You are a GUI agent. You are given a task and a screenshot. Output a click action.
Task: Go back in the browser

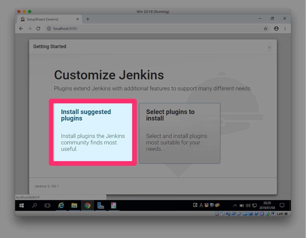click(21, 28)
